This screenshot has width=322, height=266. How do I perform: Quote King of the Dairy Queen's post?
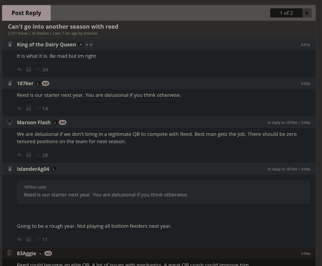[29, 69]
